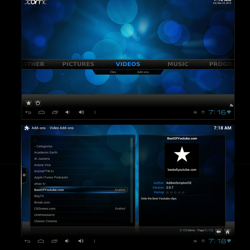Tap Android back arrow below the home screen
The image size is (250, 250).
point(28,112)
